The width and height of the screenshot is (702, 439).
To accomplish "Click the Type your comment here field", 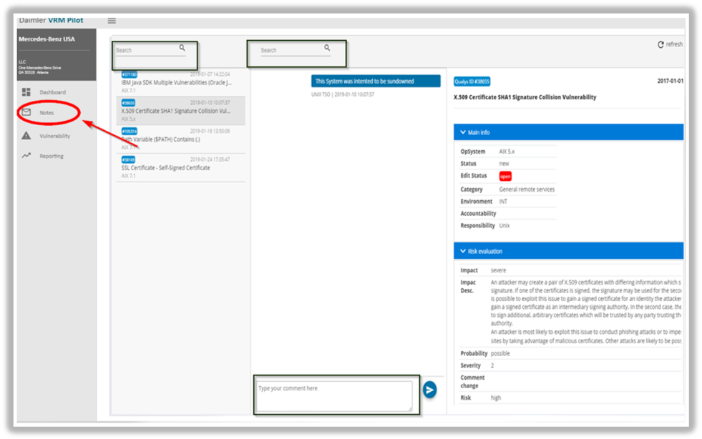I will (x=333, y=395).
